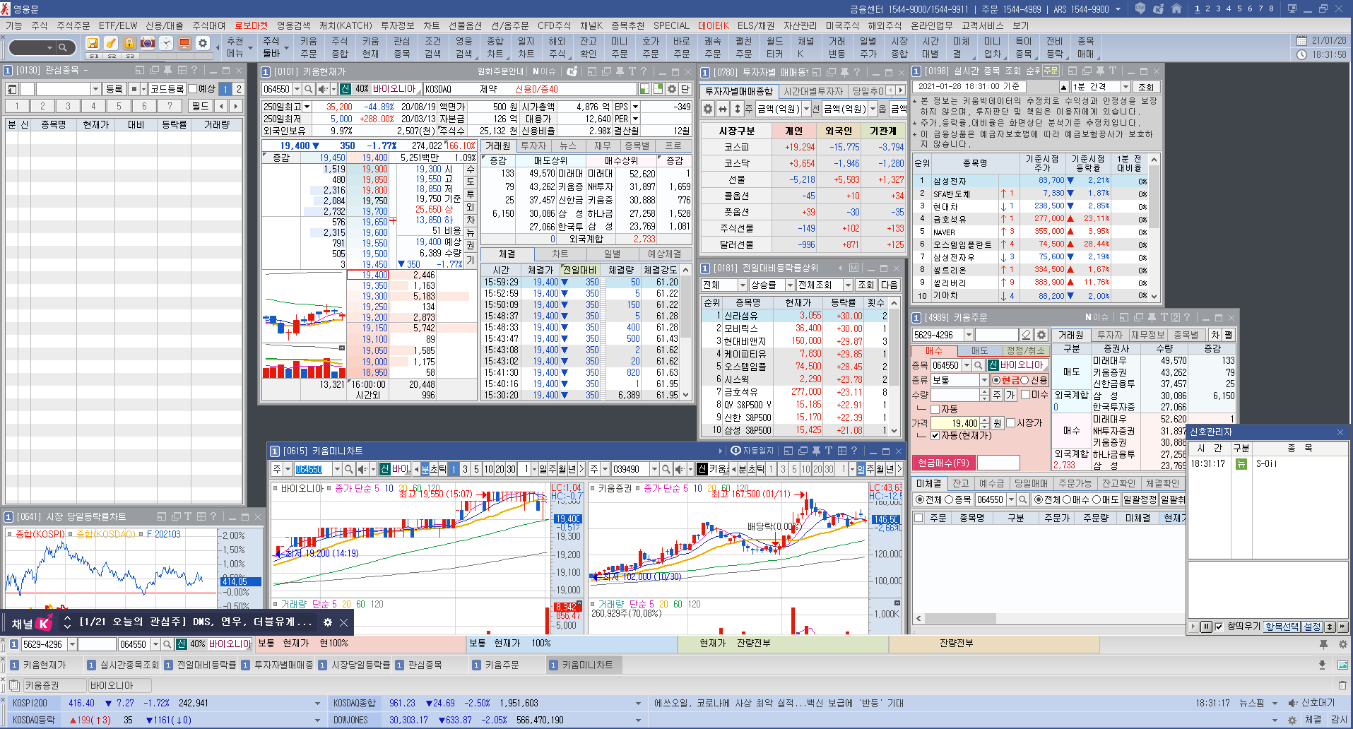Click 코드등록 button in 관심종목
This screenshot has width=1353, height=729.
(167, 89)
